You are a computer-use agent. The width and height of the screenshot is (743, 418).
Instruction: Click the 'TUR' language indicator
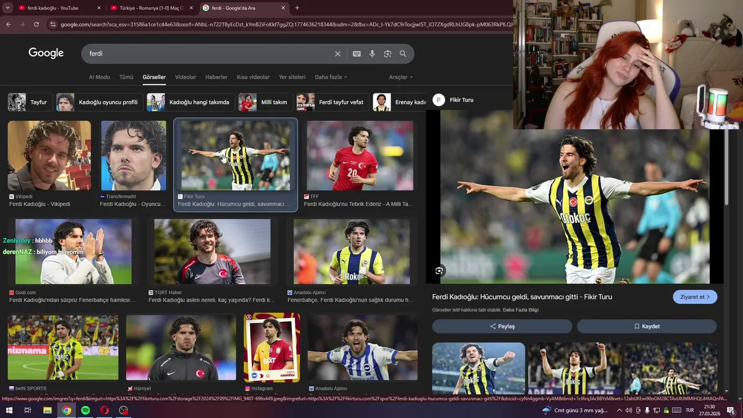click(690, 410)
